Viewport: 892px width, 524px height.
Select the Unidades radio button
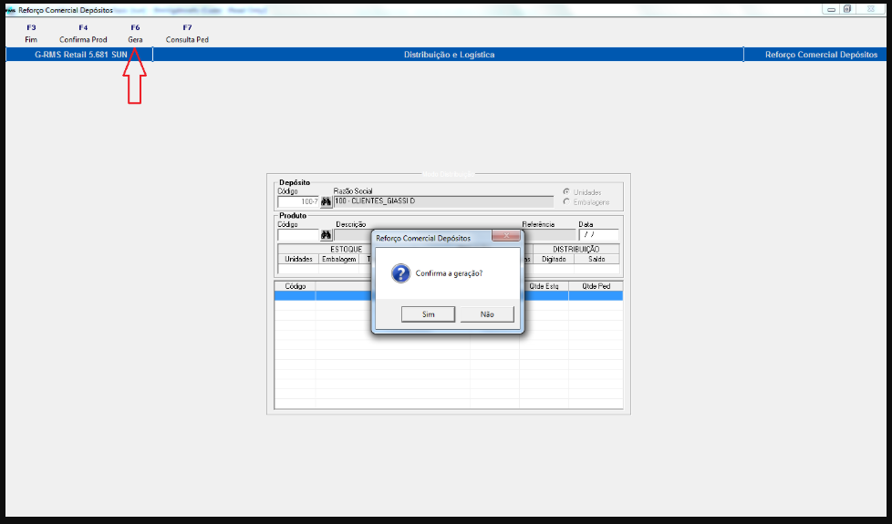tap(566, 192)
